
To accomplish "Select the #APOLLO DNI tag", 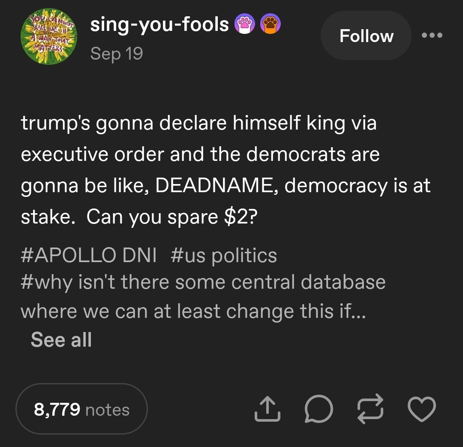I will 89,256.
